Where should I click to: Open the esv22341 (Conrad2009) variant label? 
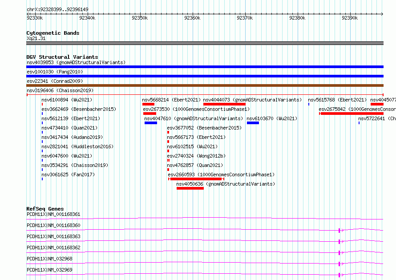click(x=55, y=81)
